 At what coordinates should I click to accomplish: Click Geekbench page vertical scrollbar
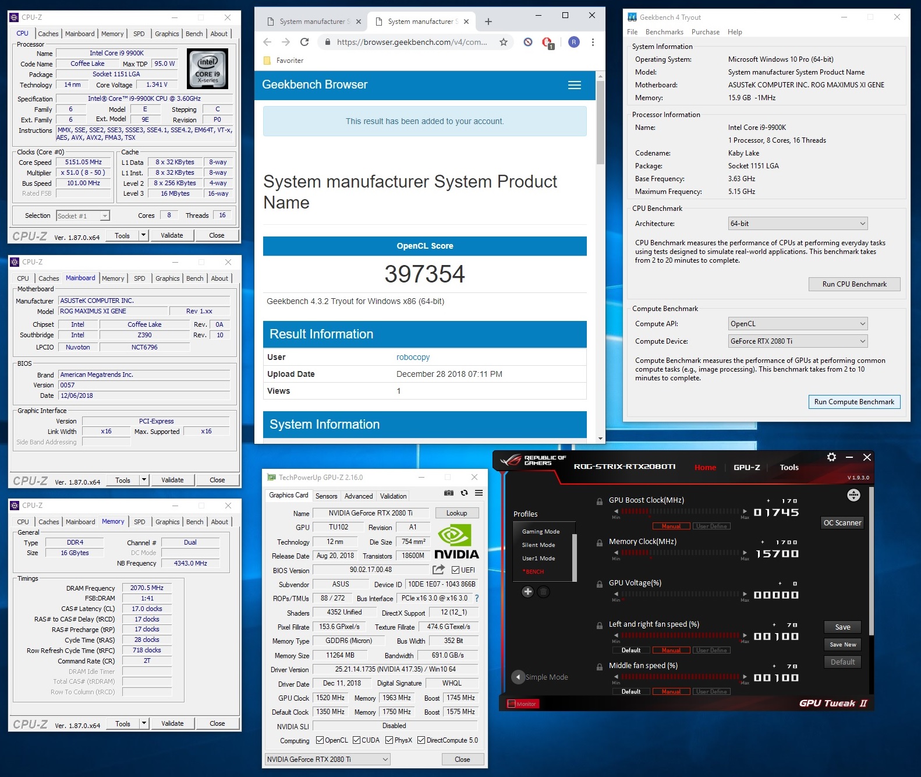coord(600,123)
